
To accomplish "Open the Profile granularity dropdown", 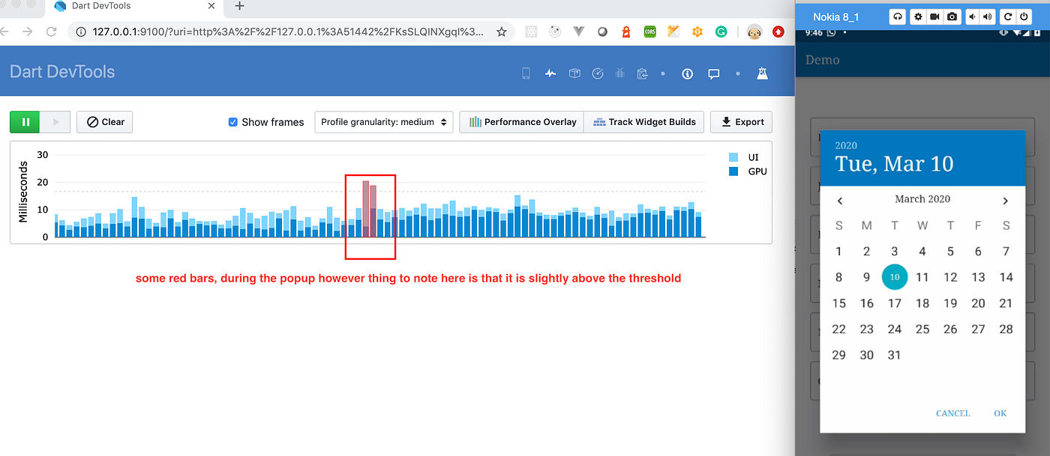I will pyautogui.click(x=383, y=121).
